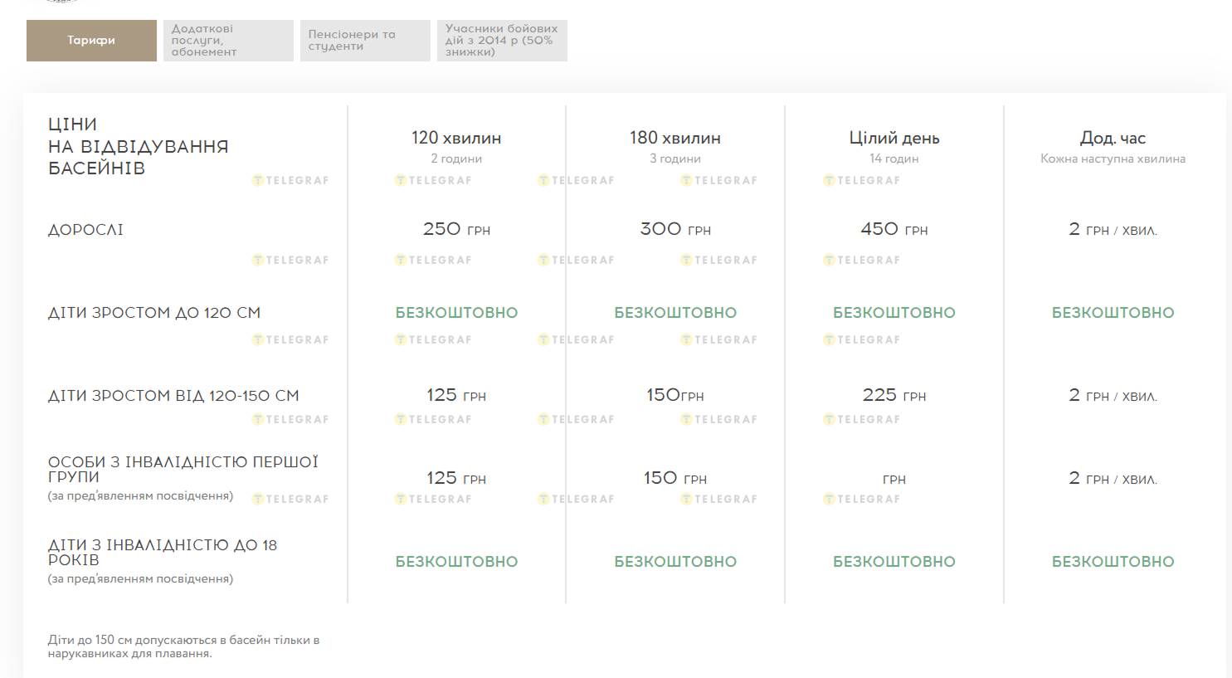The height and width of the screenshot is (678, 1232).
Task: Select the 250 грн adult price
Action: (x=456, y=229)
